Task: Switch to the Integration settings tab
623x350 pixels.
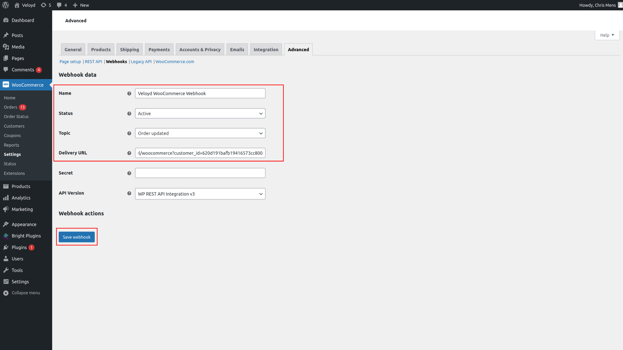Action: pyautogui.click(x=266, y=50)
